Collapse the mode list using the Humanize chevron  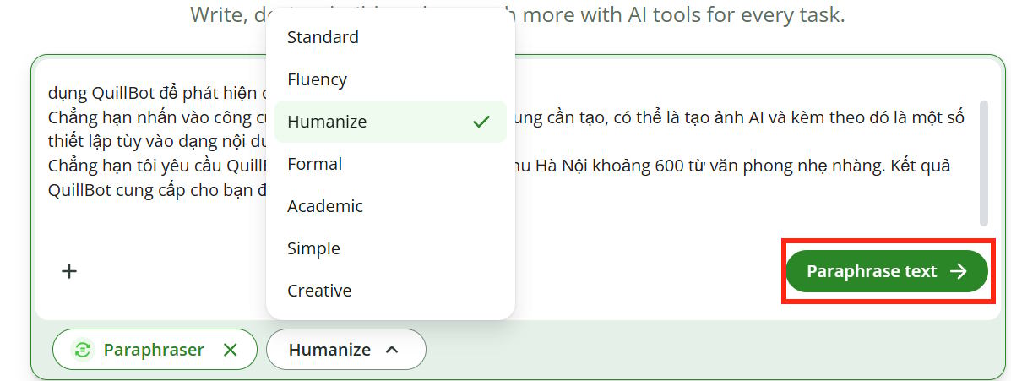tap(392, 350)
